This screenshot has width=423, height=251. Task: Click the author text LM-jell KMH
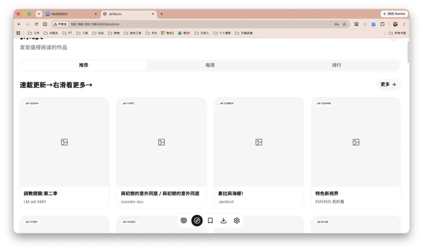(35, 201)
